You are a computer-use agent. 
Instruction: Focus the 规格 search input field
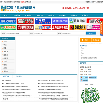tap(74, 33)
